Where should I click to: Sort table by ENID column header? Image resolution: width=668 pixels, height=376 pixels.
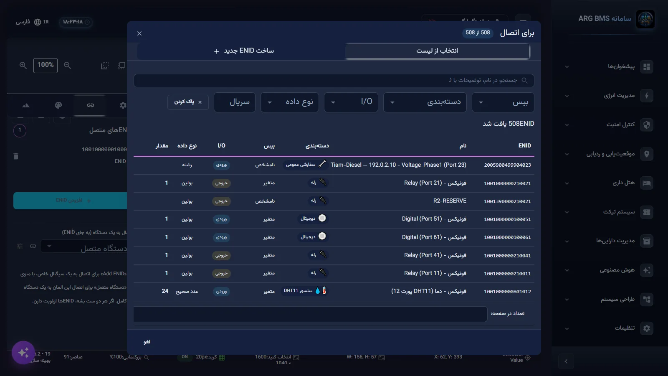click(524, 145)
